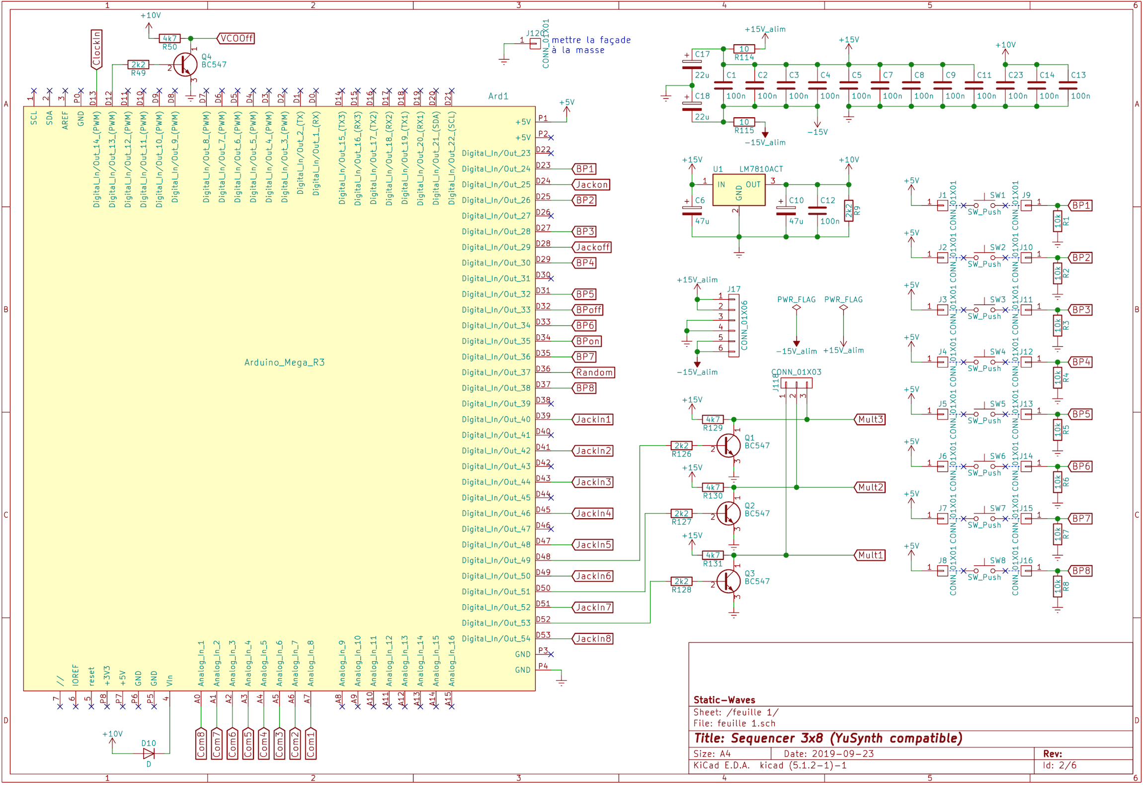
Task: Select the Mult3 output label
Action: (x=870, y=419)
